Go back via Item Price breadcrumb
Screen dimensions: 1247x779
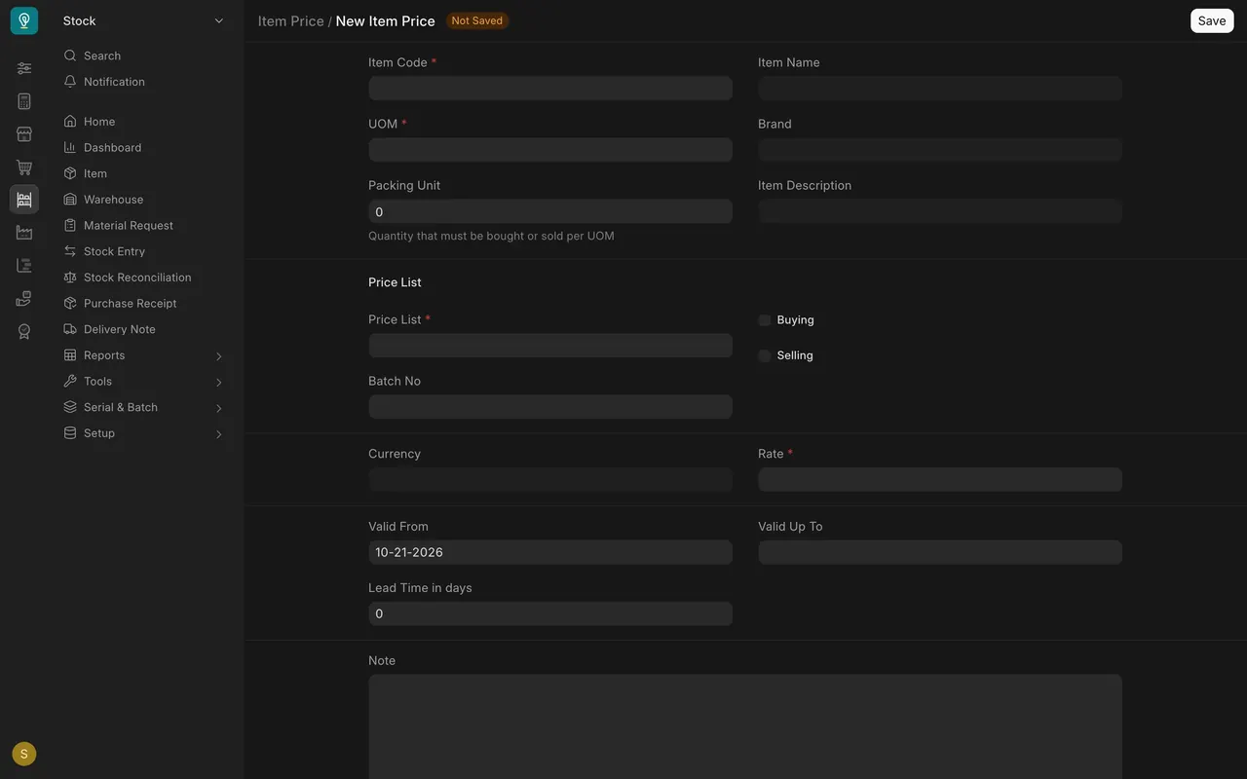click(x=291, y=21)
